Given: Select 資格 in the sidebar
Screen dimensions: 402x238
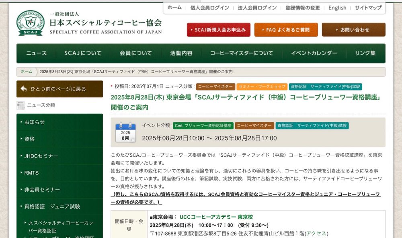Looking at the screenshot, I should [59, 139].
